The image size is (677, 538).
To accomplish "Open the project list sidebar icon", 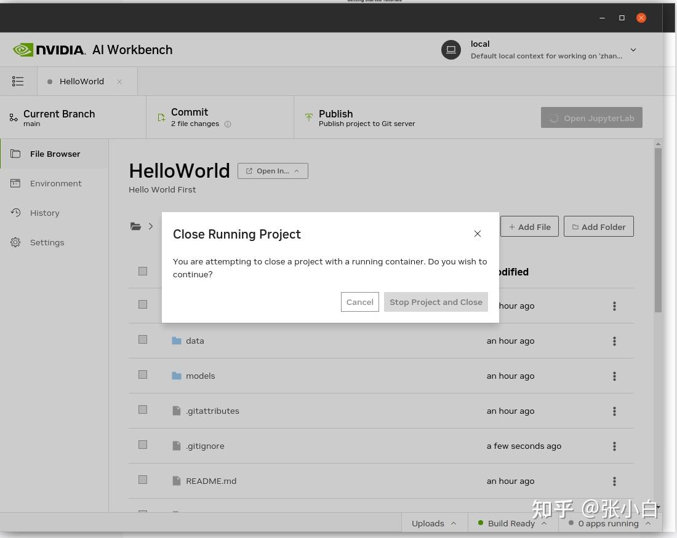I will 18,81.
